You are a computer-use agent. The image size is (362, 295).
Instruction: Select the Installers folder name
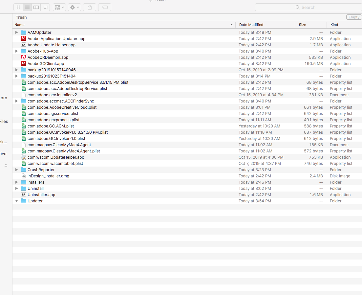point(36,182)
